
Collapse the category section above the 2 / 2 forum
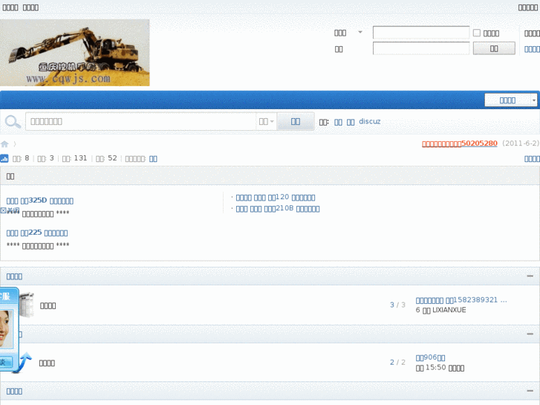coord(530,334)
